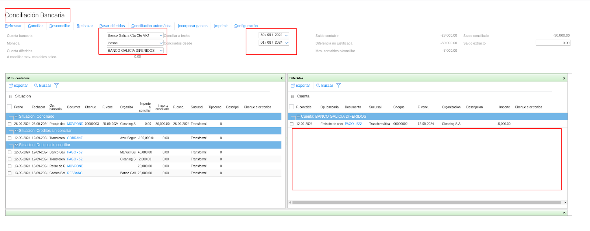Click the Configuración link
This screenshot has width=590, height=231.
pyautogui.click(x=246, y=26)
